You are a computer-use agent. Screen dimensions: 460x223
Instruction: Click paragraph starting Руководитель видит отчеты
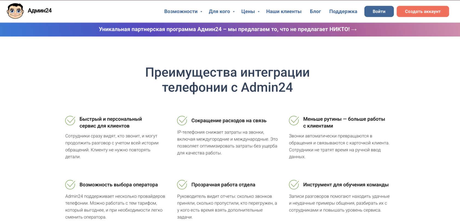coord(227,207)
